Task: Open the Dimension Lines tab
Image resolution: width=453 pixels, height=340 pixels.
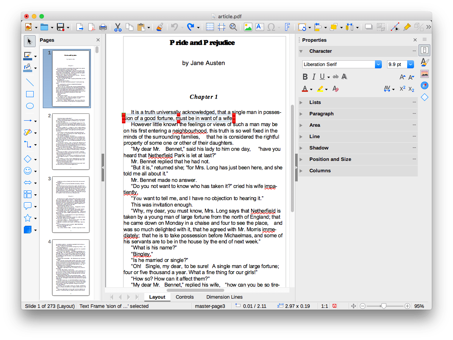Action: 224,297
